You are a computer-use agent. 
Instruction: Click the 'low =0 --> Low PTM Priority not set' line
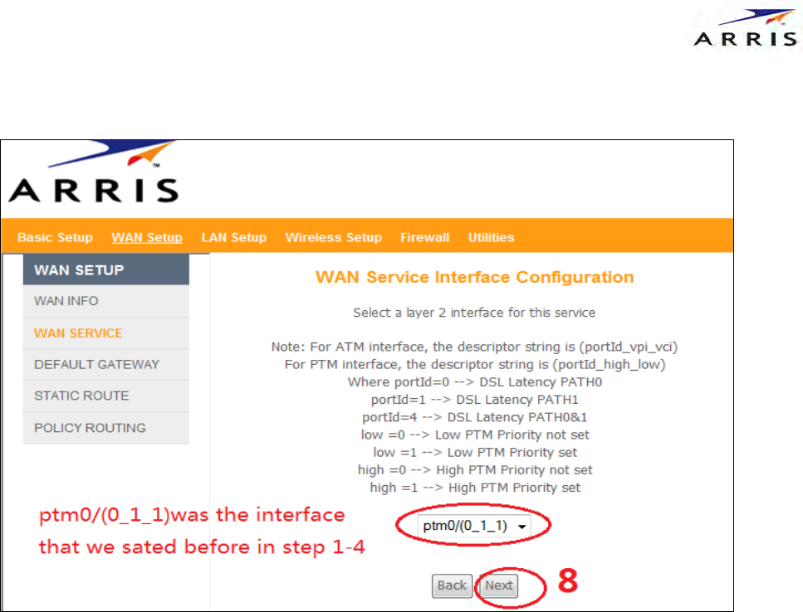point(475,435)
